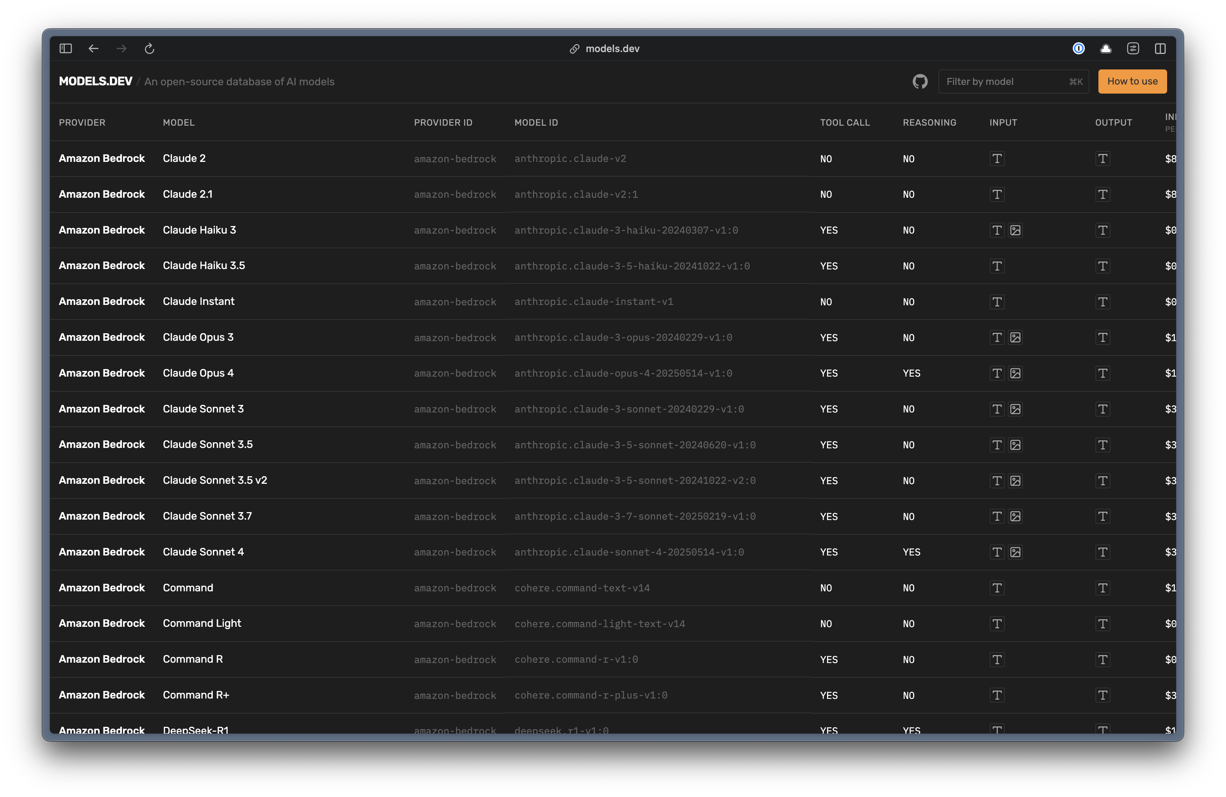Click the text output icon for Command R
1226x797 pixels.
[x=1102, y=660]
